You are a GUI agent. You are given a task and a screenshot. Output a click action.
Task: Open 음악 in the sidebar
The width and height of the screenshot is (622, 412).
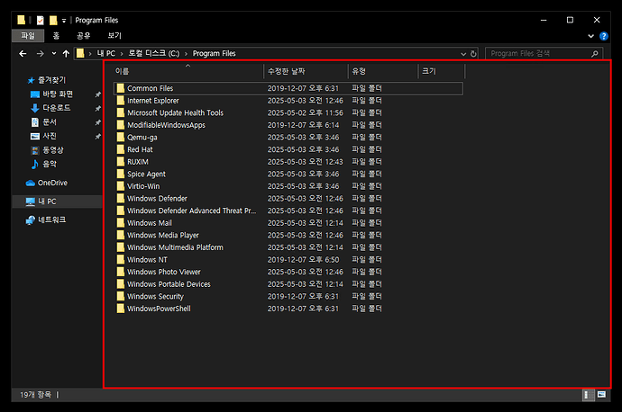50,164
